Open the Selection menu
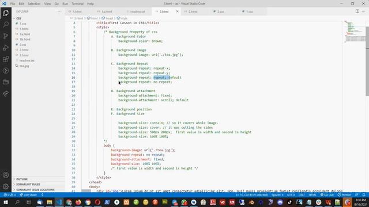369x207 pixels. 34,4
